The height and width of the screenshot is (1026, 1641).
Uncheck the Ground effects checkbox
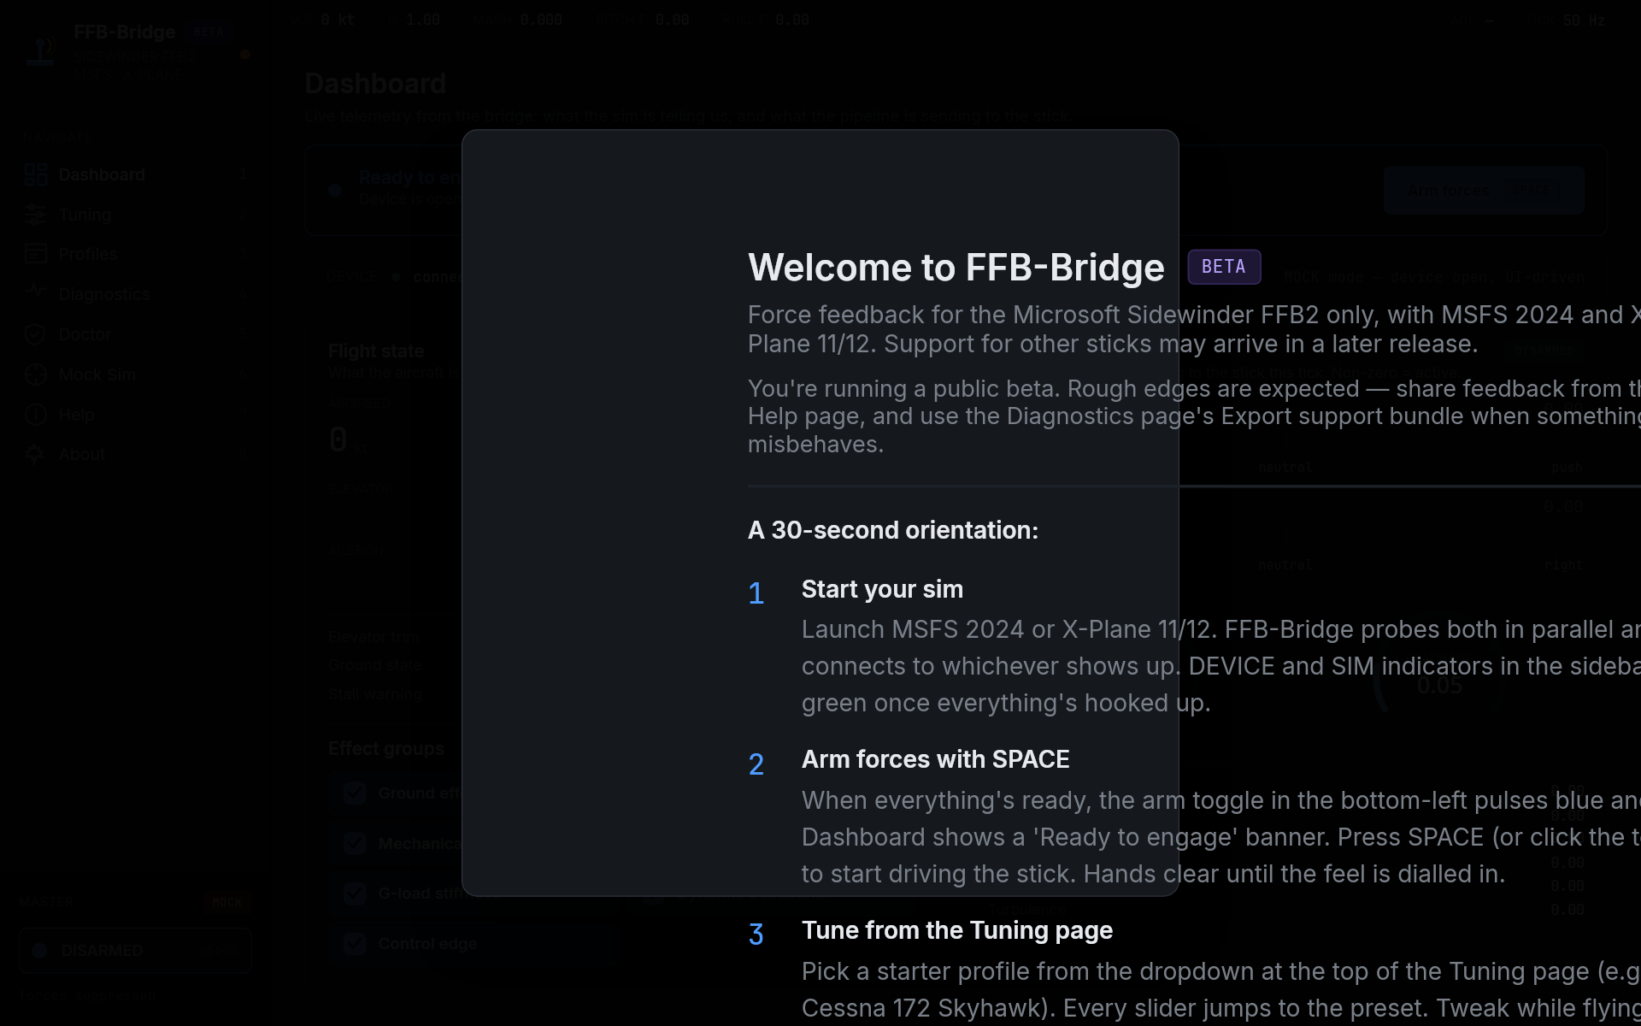pos(355,793)
